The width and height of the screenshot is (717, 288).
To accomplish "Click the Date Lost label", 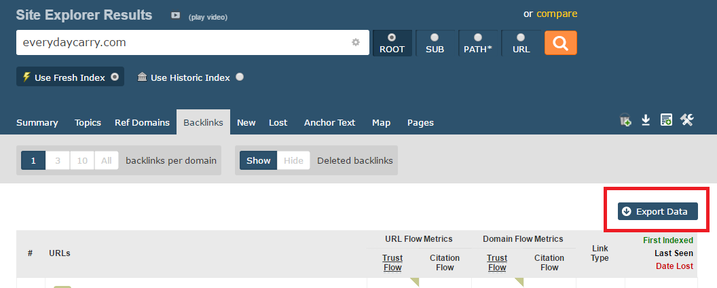I will click(674, 266).
